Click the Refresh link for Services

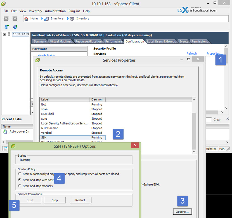click(x=191, y=54)
